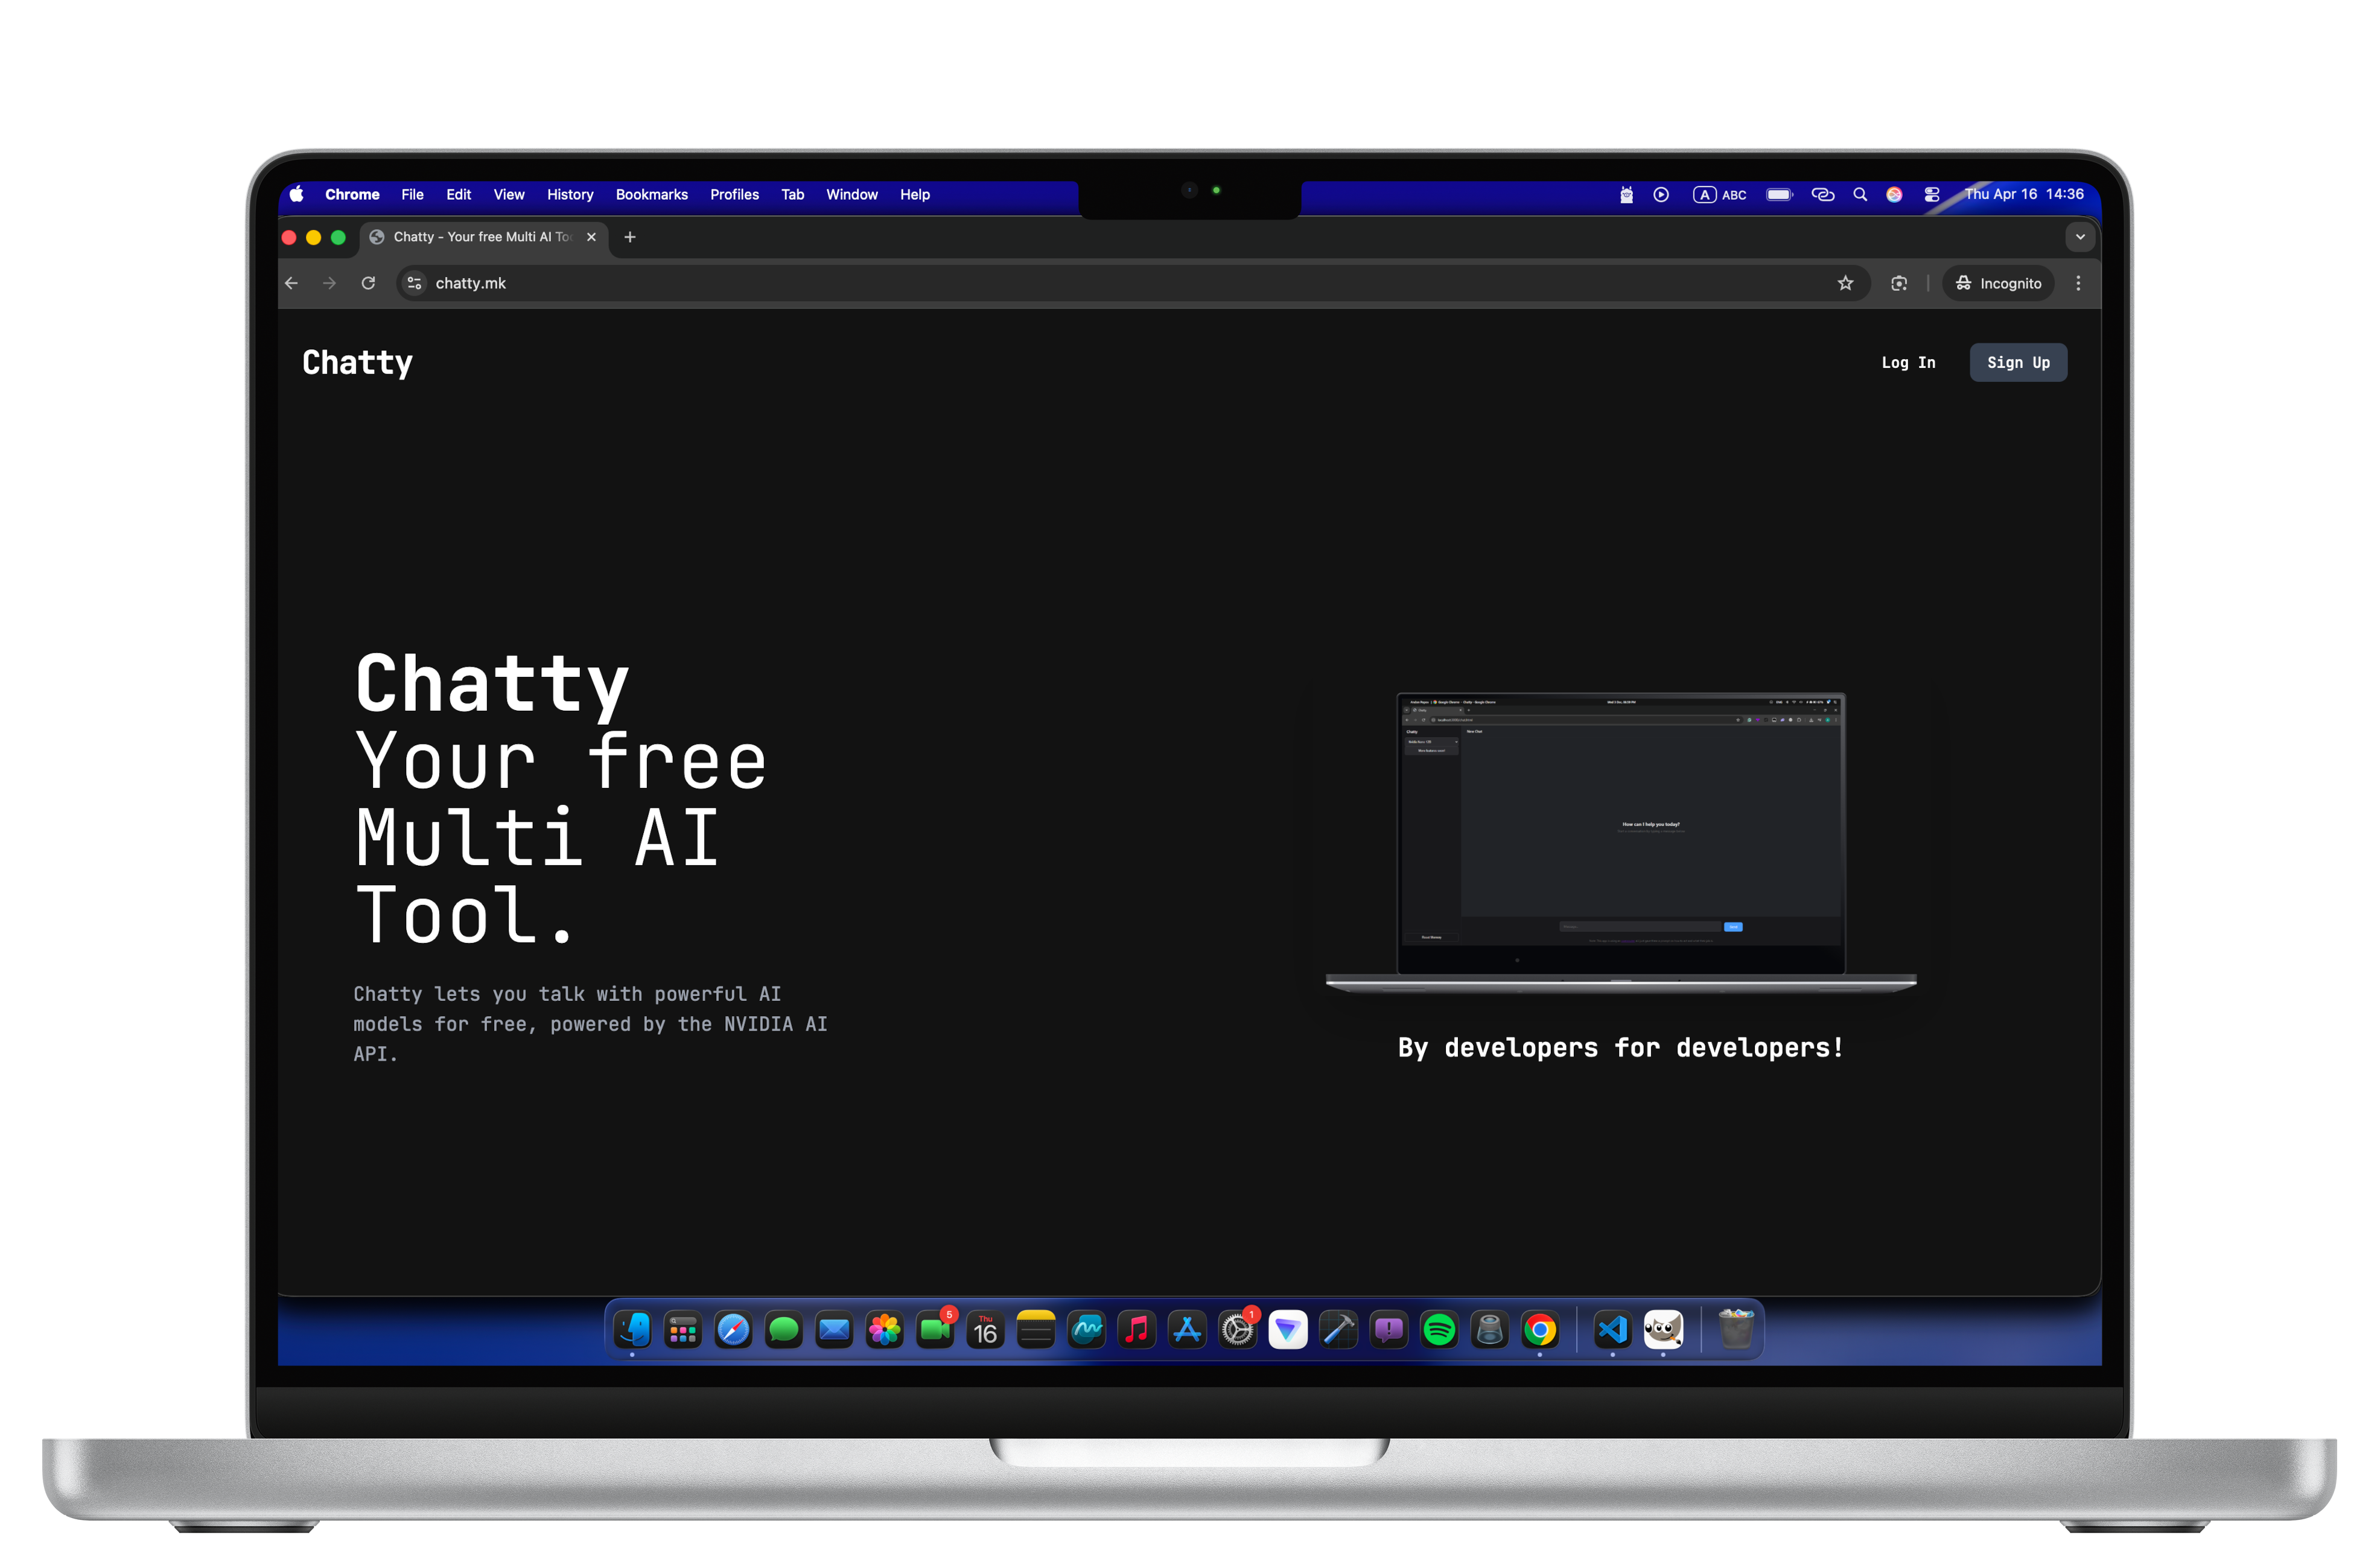Select the Chatty - Your free Multi AI tab
This screenshot has height=1547, width=2380.
(x=484, y=237)
